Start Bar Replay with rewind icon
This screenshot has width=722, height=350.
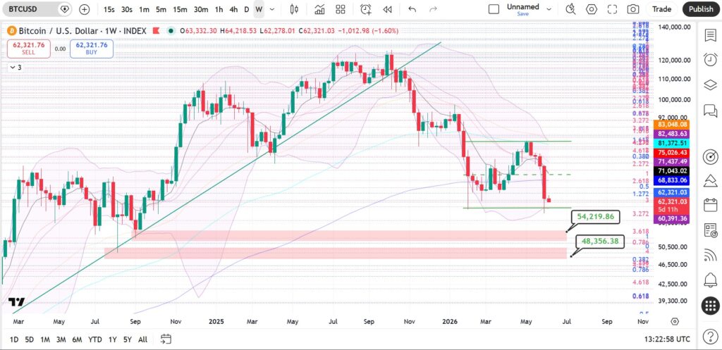tap(387, 9)
